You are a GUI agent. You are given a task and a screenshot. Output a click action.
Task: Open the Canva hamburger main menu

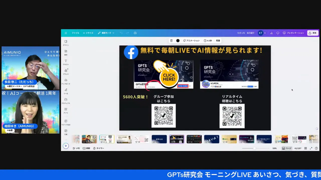(66, 33)
